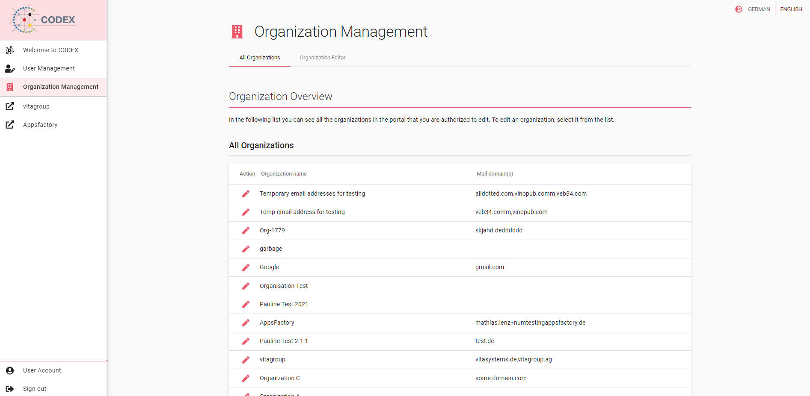Click the Welcome to CODEX network icon
810x396 pixels.
[10, 50]
